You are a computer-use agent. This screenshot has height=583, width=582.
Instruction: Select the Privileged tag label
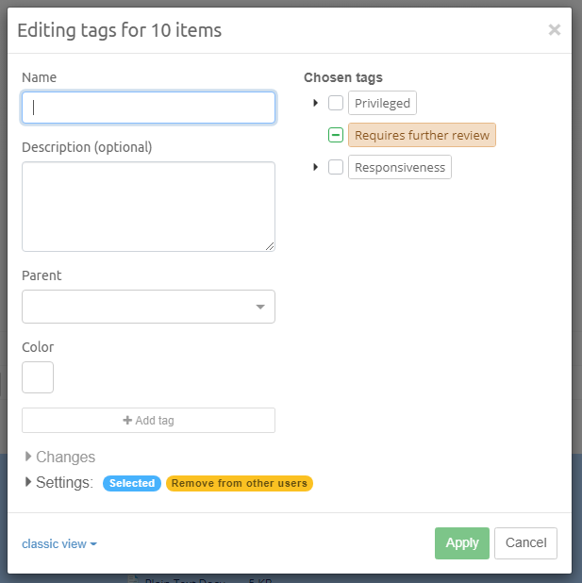click(x=382, y=103)
